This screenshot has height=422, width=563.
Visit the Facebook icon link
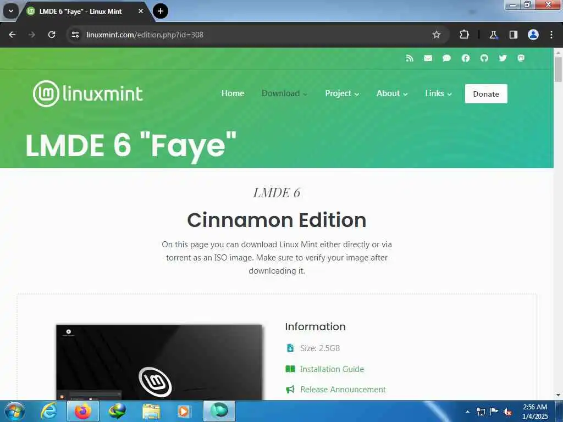466,58
